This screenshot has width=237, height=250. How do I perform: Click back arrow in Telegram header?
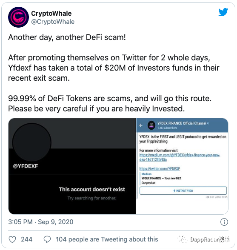(x=141, y=125)
